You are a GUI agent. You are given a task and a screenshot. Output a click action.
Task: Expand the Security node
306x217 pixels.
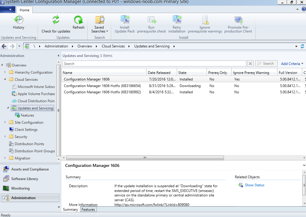point(5,137)
